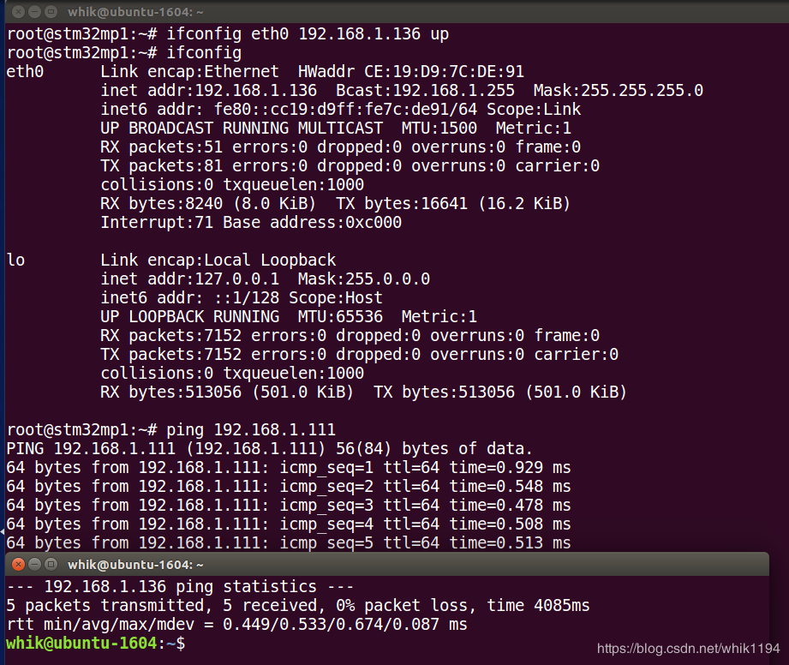
Task: Minimize the lower terminal window
Action: tap(35, 565)
